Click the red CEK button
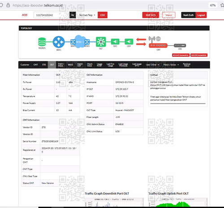Screen dimensions: 224x208 [103, 15]
